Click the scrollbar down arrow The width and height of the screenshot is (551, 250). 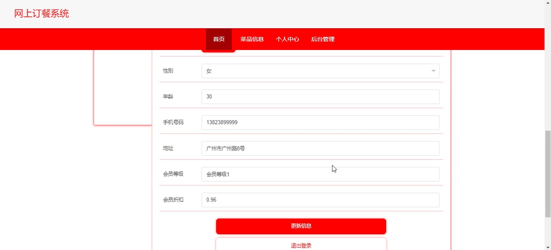[548, 247]
